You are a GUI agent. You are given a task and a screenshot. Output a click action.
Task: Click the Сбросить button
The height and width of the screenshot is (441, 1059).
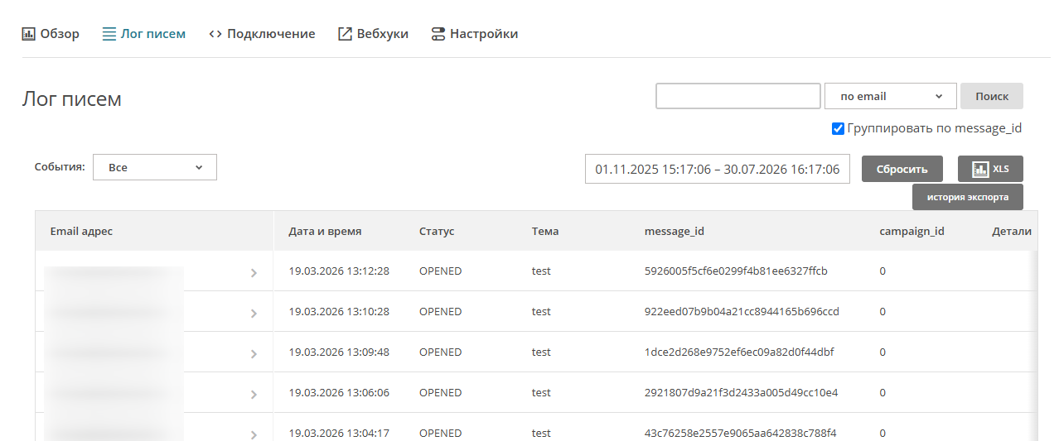(903, 169)
